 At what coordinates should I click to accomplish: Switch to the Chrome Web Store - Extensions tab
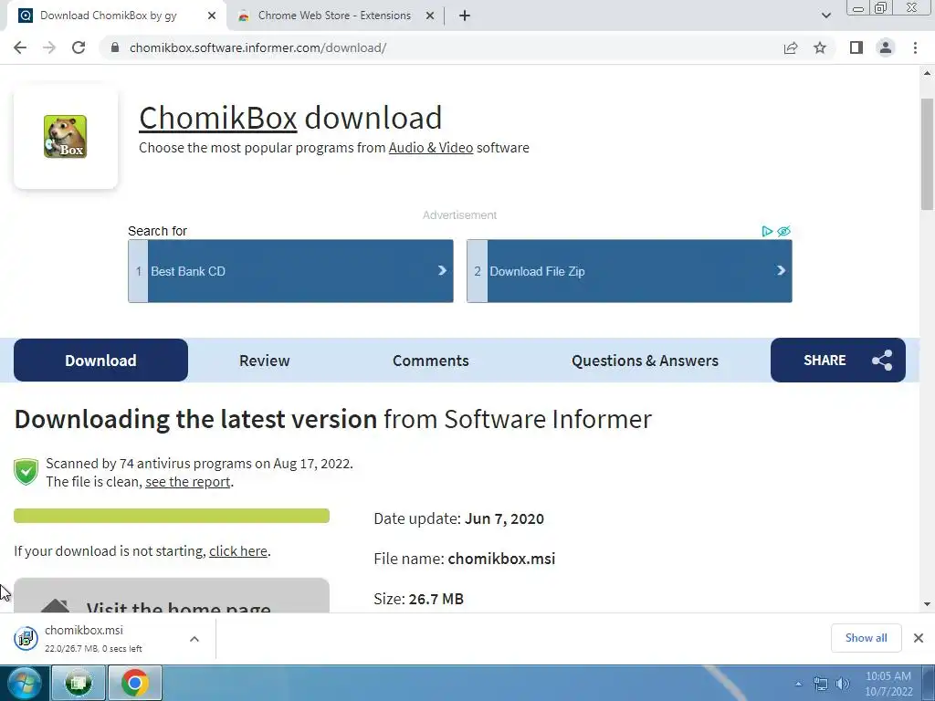(334, 16)
